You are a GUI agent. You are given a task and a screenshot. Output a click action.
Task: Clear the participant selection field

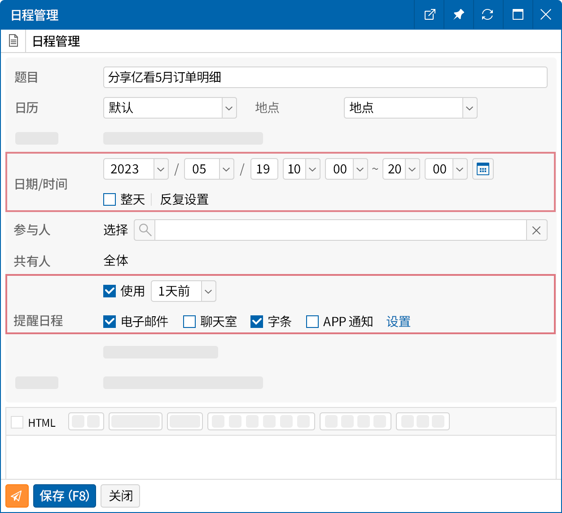point(536,230)
